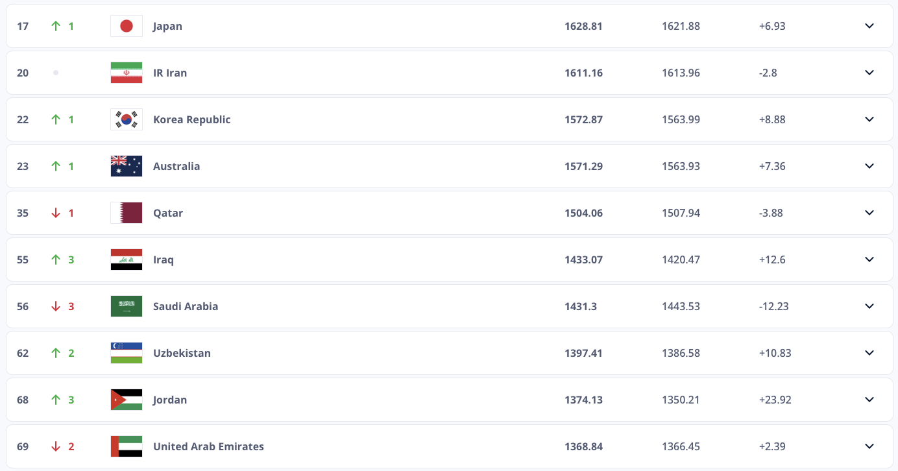Click Australia's total points 1571.29
This screenshot has height=471, width=898.
pyautogui.click(x=583, y=166)
